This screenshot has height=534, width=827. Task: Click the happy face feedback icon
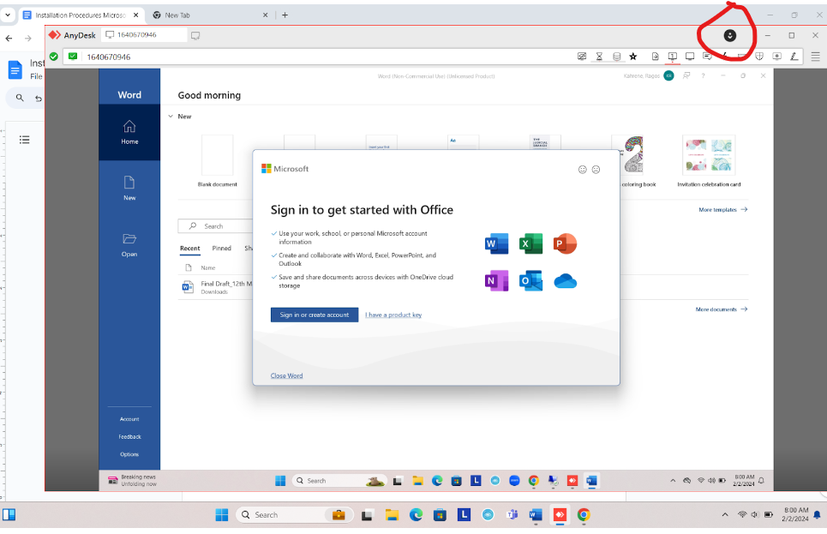pos(582,170)
